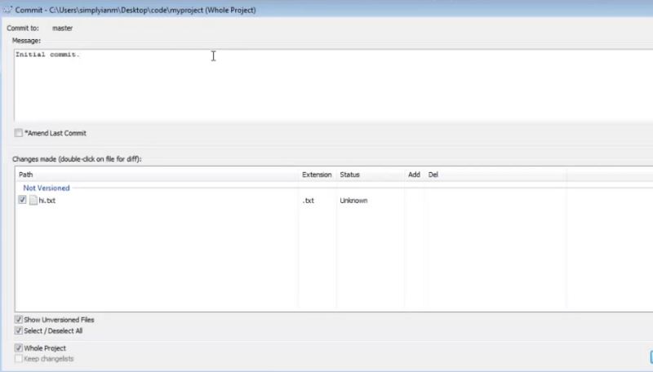This screenshot has height=372, width=653.
Task: Toggle Show Unversioned Files checkbox
Action: click(x=18, y=320)
